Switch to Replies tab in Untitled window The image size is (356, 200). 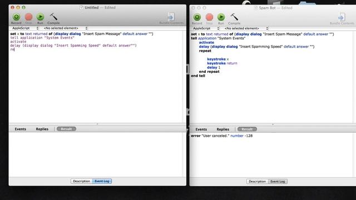click(x=42, y=129)
